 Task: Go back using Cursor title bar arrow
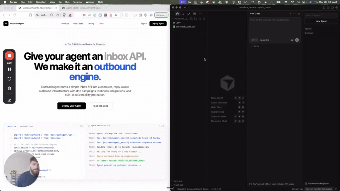pos(185,7)
